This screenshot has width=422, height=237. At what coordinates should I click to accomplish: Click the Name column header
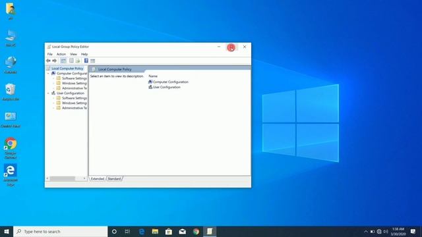(x=153, y=76)
